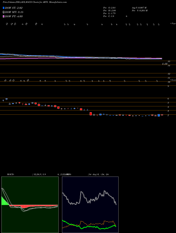The height and width of the screenshot is (233, 176).
Task: Click the blue DOW ST legend swatch
Action: [x=4, y=8]
